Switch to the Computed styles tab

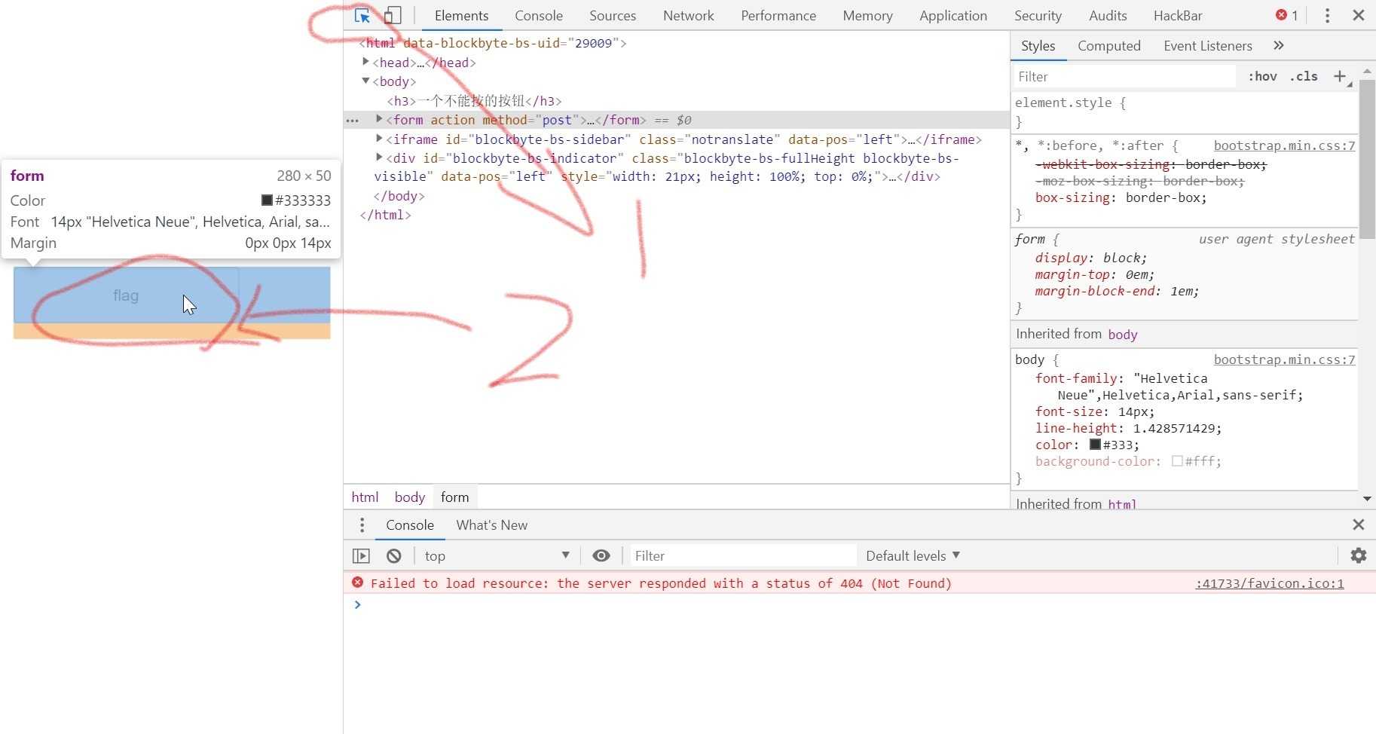pyautogui.click(x=1109, y=45)
